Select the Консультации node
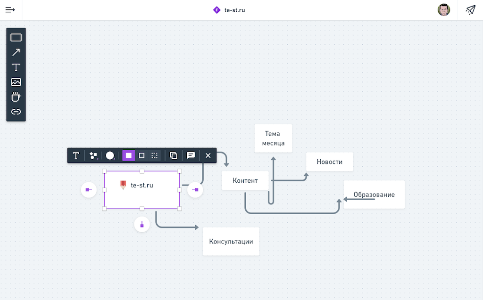This screenshot has height=300, width=483. 231,242
